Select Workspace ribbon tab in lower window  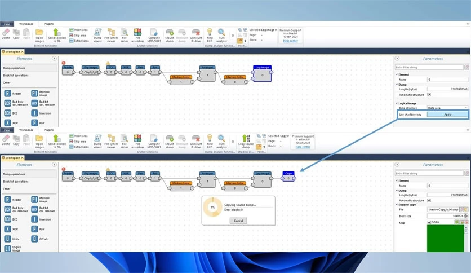pos(26,130)
